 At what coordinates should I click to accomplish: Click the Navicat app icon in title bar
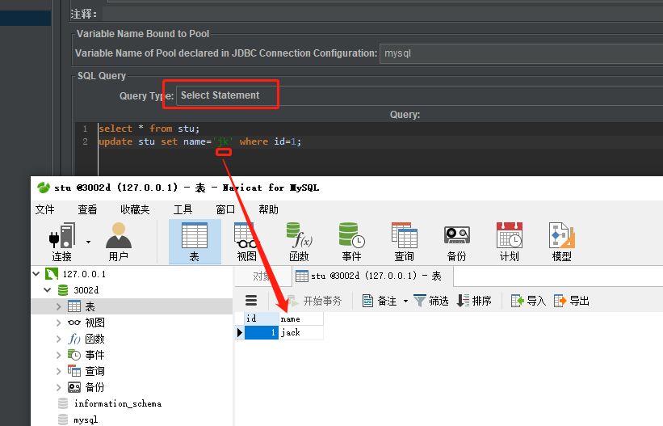click(x=44, y=188)
